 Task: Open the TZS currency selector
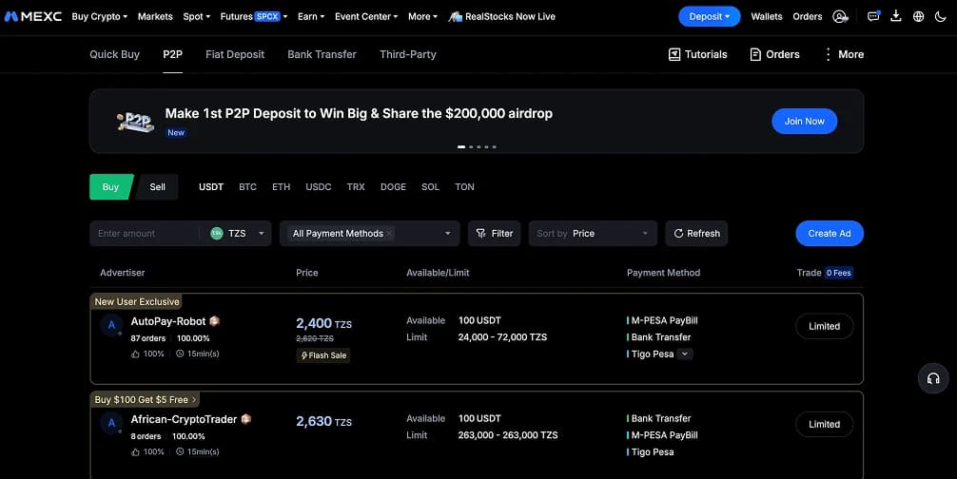pyautogui.click(x=238, y=234)
